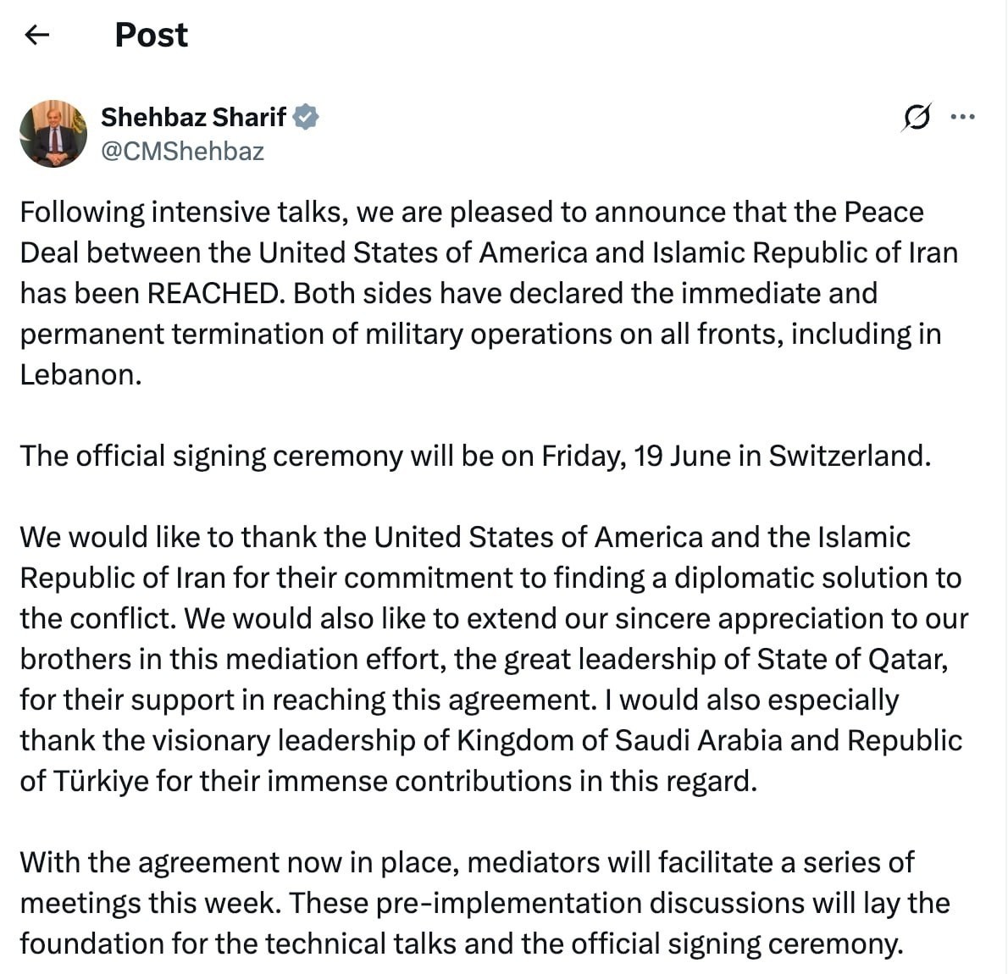Screen dimensions: 1008x974
Task: Click the word Türkiye in post
Action: [101, 781]
